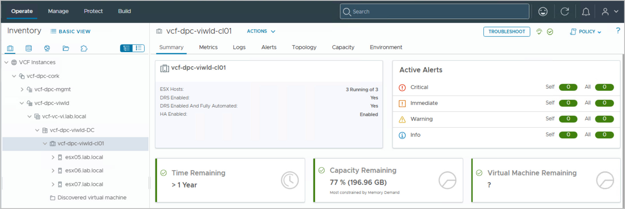Click the esx05.lab.local host icon

tap(60, 157)
